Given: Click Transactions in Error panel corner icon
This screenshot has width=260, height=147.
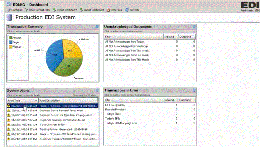Looking at the screenshot, I should pos(194,90).
